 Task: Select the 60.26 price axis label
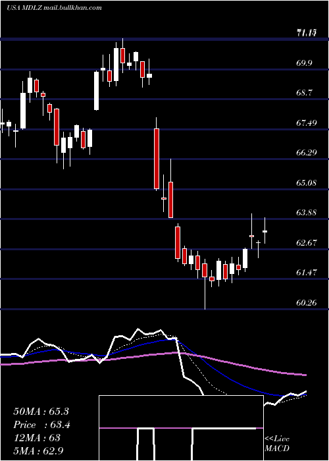pos(307,302)
